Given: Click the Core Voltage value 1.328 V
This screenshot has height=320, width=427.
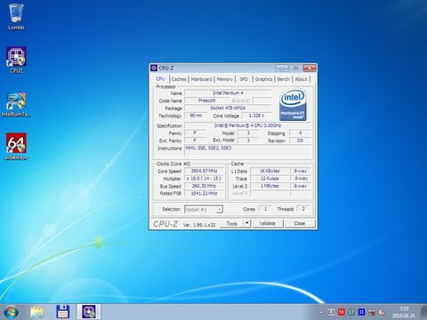Looking at the screenshot, I should pos(256,116).
